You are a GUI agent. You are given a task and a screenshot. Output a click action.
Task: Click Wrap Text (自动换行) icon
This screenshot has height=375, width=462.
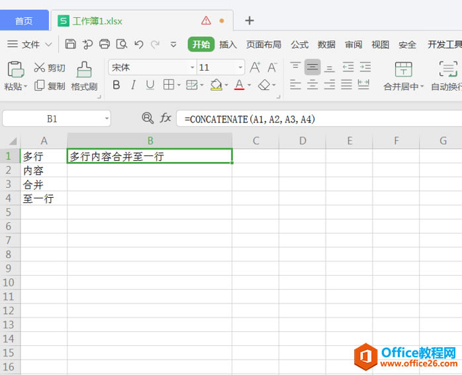click(449, 69)
